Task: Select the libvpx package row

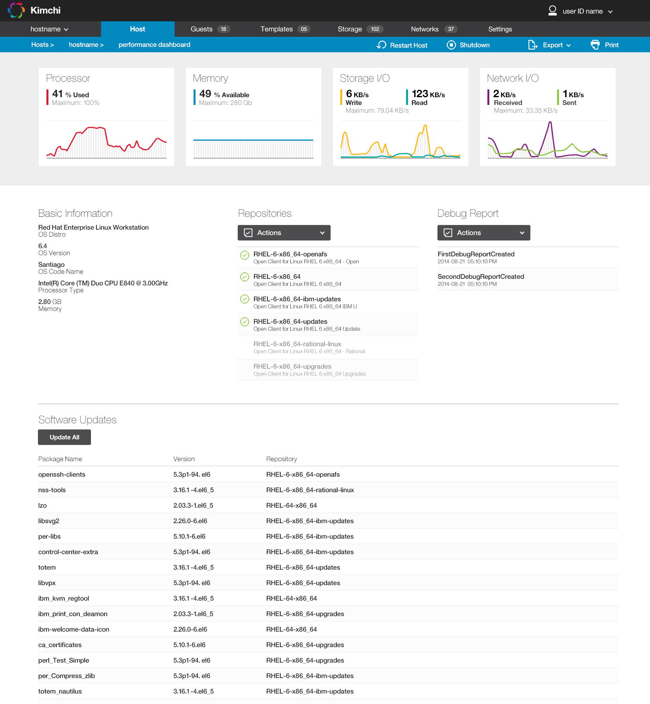Action: (x=328, y=583)
